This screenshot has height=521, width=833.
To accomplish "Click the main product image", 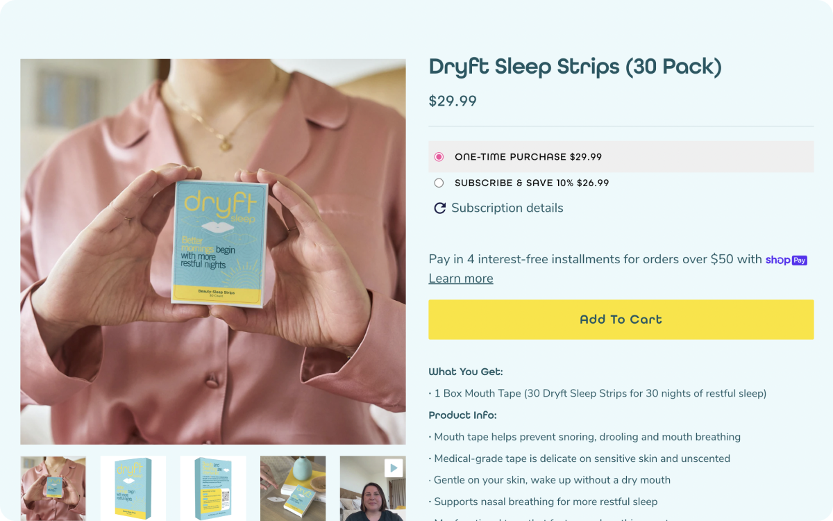I will tap(213, 251).
